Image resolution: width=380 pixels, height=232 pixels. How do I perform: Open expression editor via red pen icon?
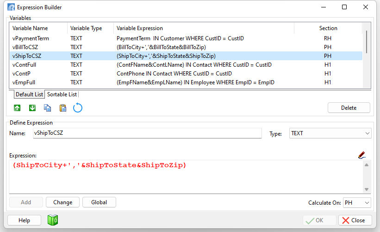(361, 155)
